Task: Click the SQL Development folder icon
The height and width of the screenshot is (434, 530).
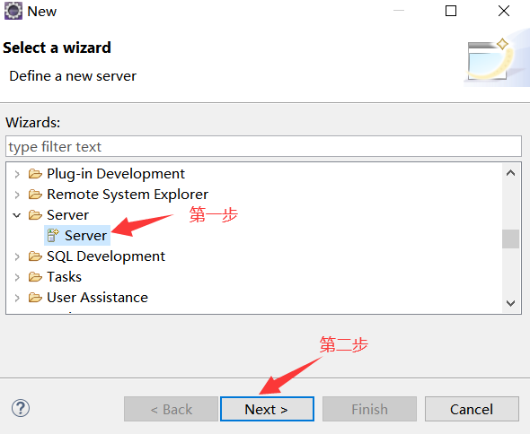Action: [35, 256]
